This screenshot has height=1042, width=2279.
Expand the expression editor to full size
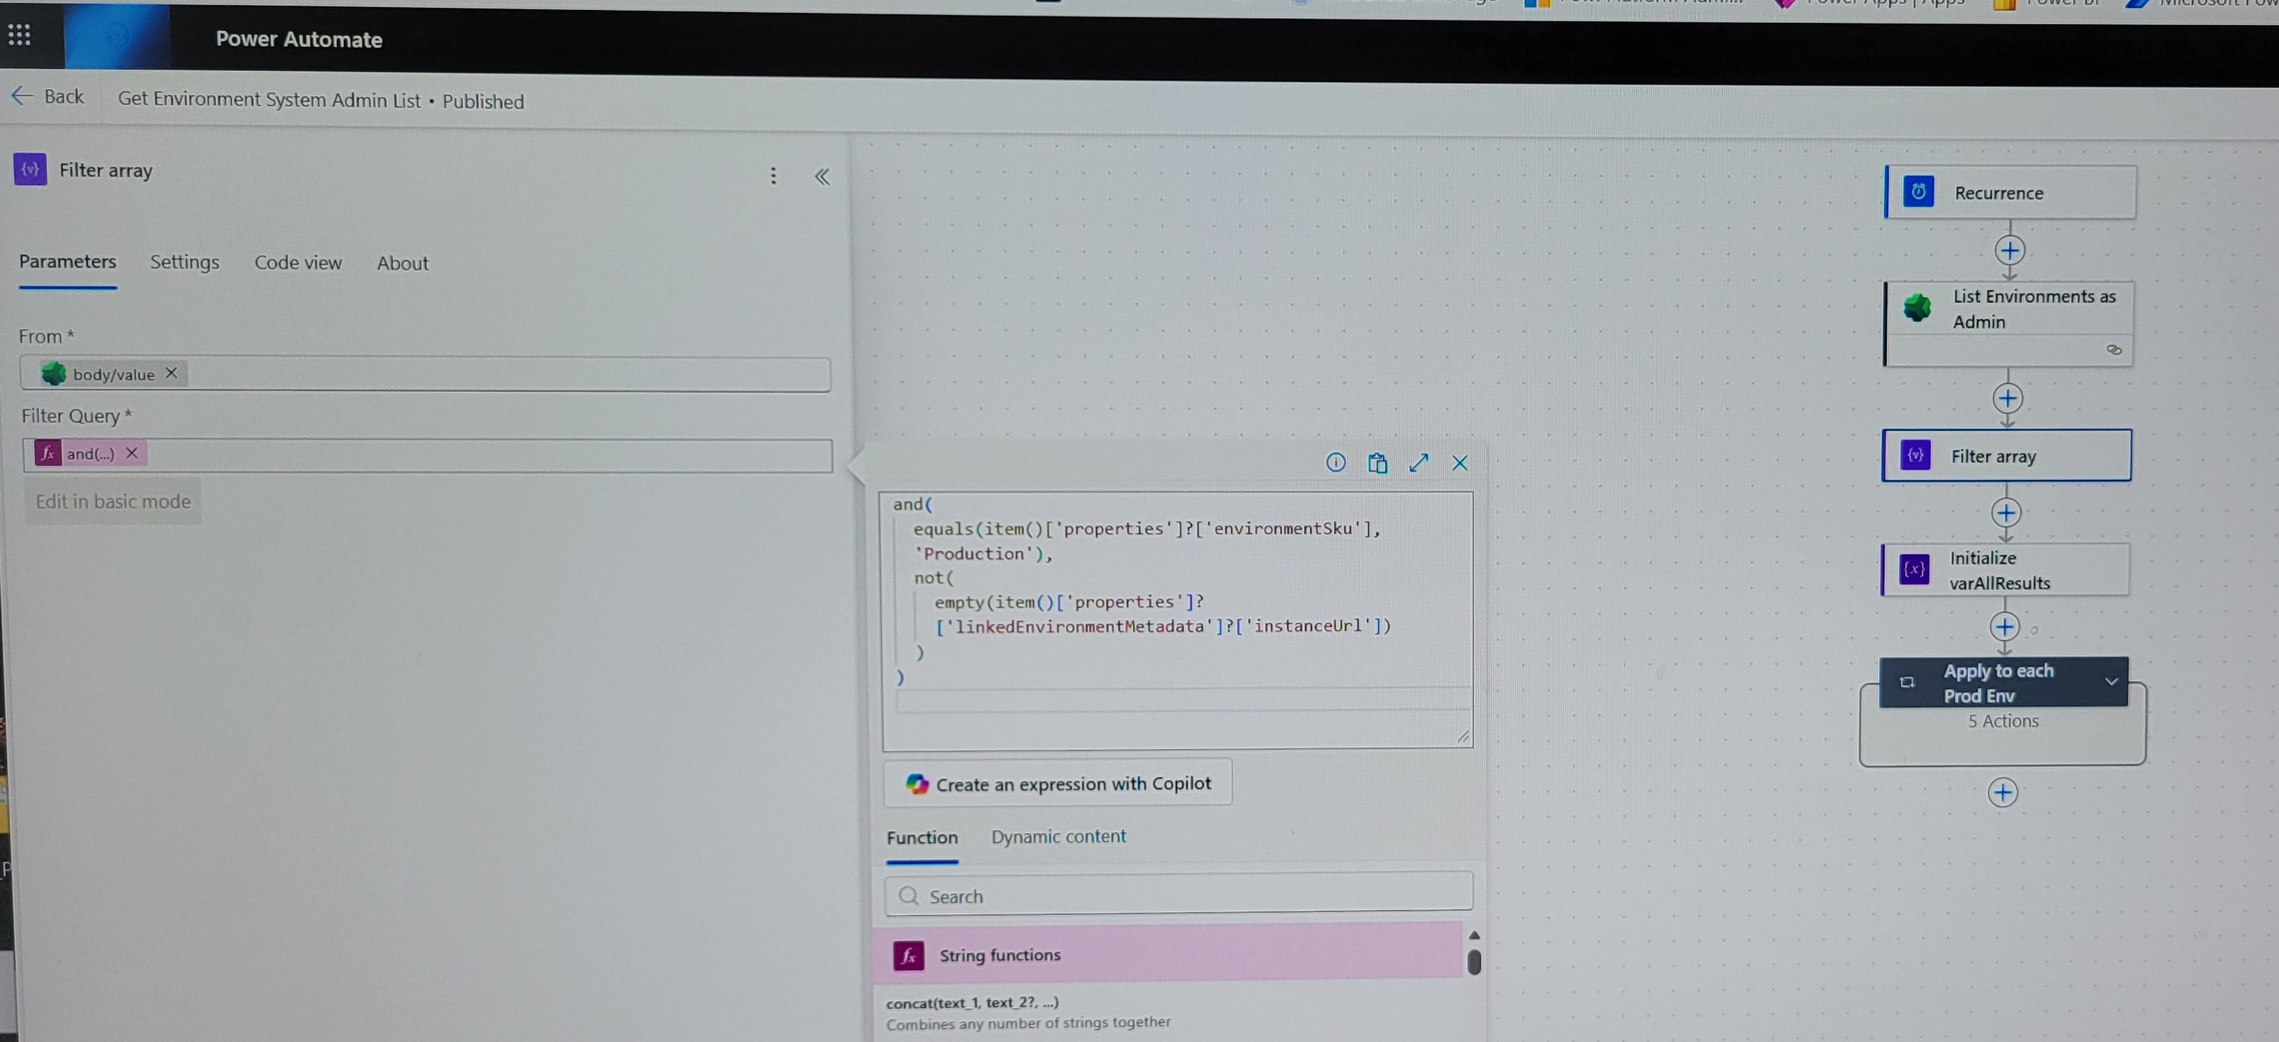1419,463
